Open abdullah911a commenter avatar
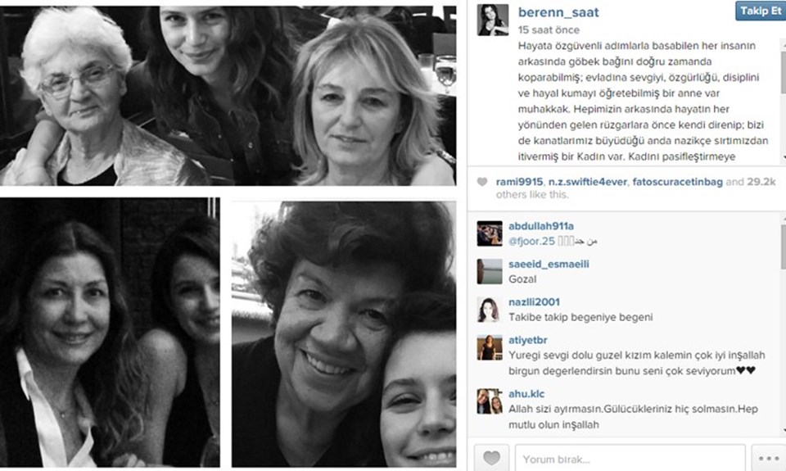 pyautogui.click(x=490, y=233)
